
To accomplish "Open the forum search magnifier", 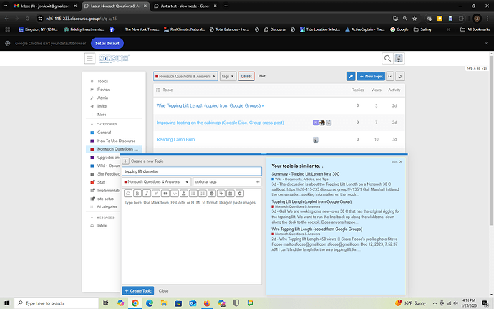I will coord(387,58).
